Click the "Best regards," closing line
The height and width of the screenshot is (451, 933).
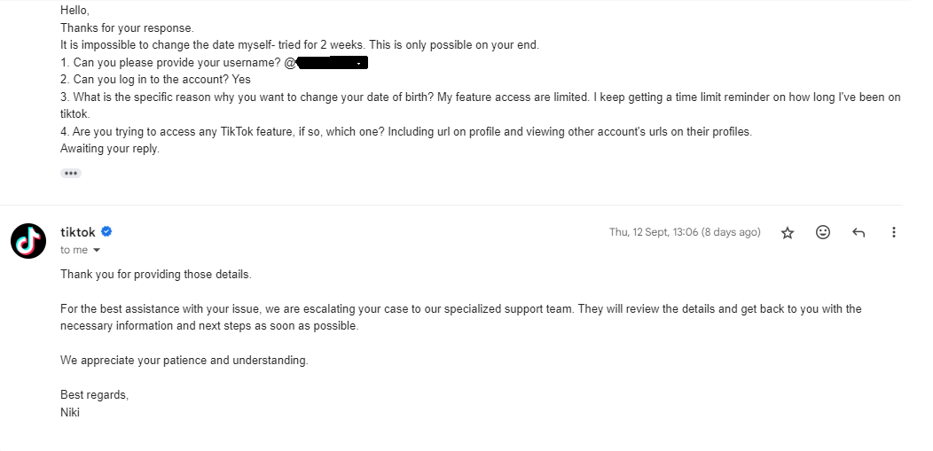[x=94, y=394]
